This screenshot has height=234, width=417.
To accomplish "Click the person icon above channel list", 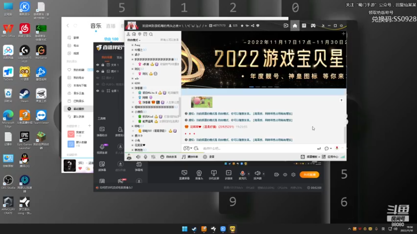I will (128, 34).
